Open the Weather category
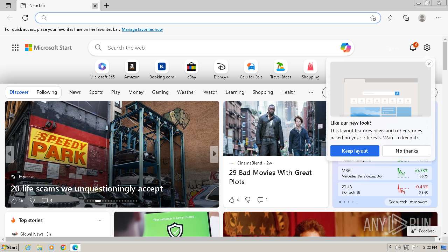 point(186,92)
